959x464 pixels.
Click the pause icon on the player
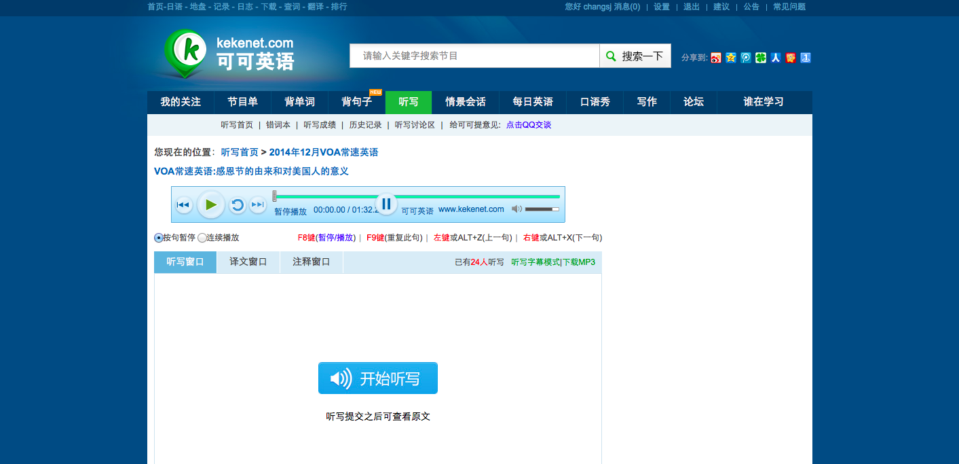pyautogui.click(x=386, y=204)
